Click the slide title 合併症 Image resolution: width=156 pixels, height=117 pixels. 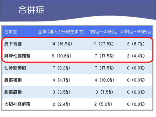click(31, 10)
